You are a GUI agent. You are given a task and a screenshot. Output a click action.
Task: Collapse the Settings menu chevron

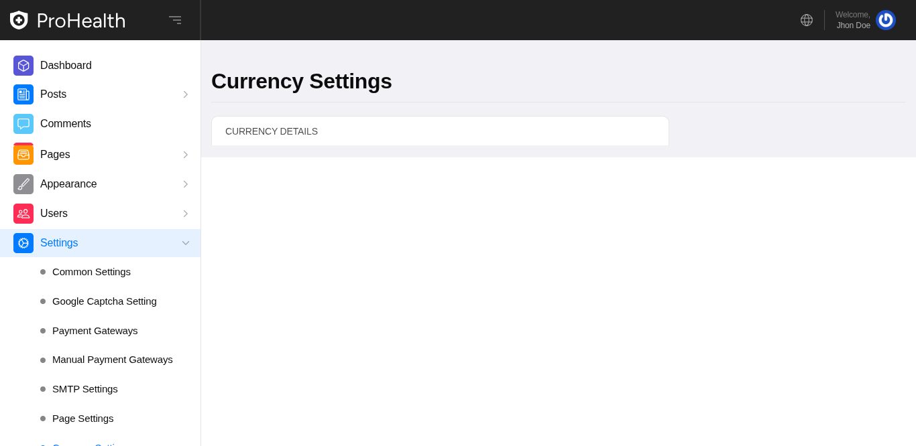point(186,243)
